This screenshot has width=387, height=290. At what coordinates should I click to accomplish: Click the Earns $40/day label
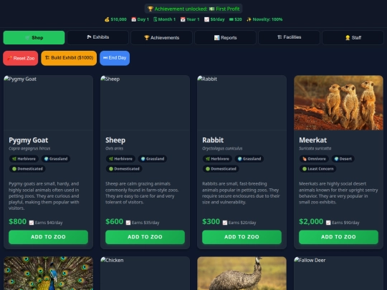tap(46, 223)
